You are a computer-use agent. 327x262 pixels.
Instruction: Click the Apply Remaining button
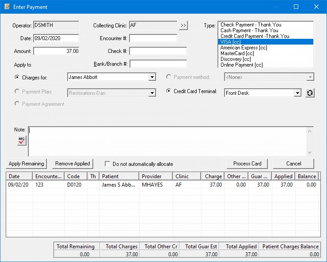27,164
